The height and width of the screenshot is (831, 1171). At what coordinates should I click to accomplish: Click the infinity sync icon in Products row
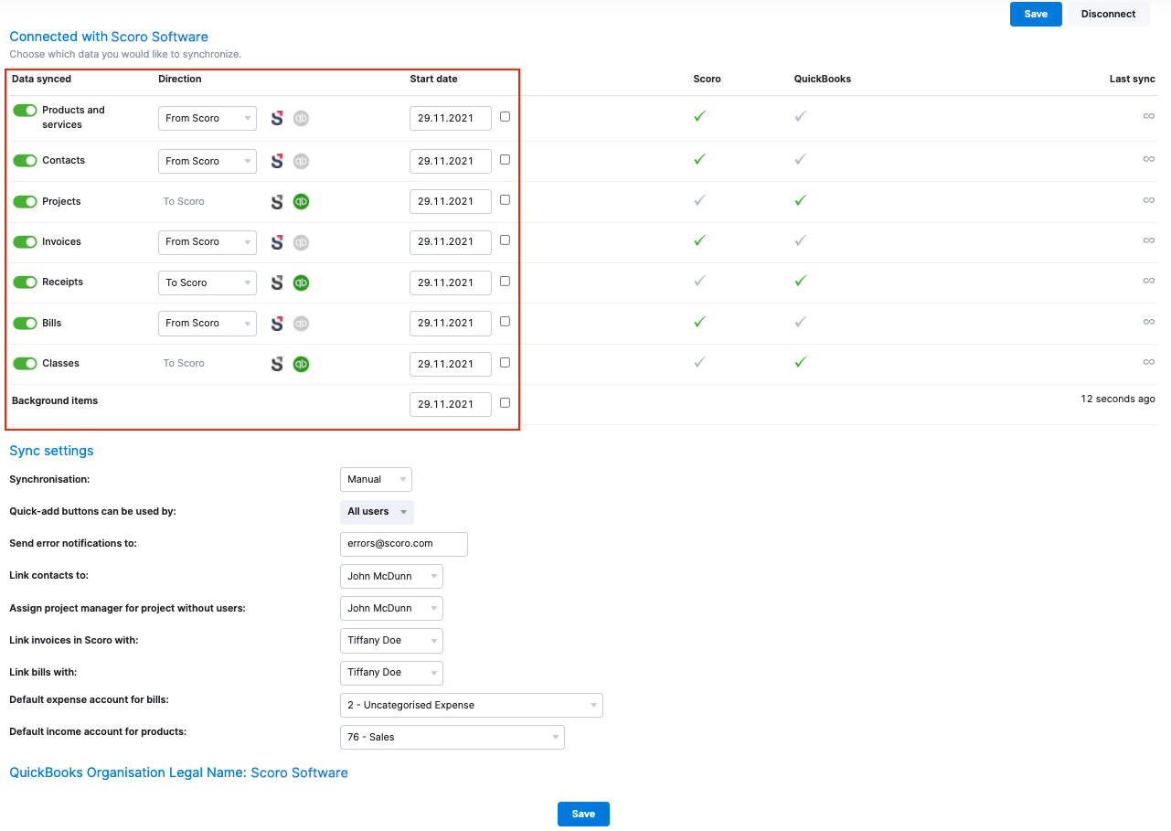(x=1148, y=117)
